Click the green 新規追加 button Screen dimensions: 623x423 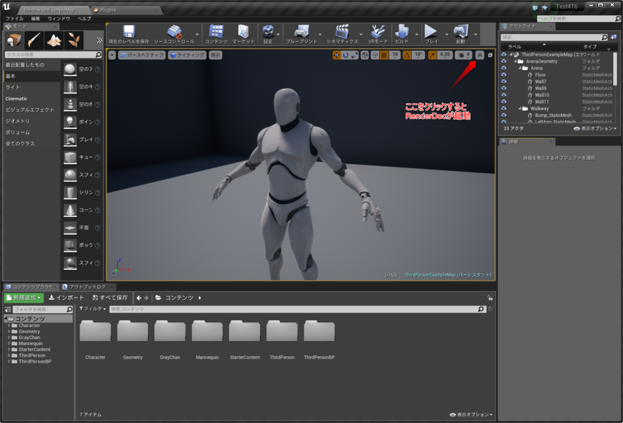click(x=23, y=297)
